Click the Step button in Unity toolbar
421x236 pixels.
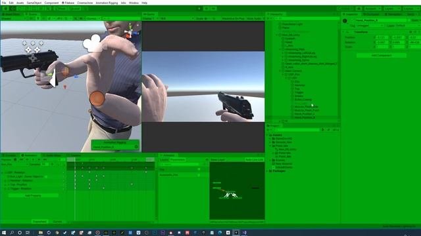213,9
